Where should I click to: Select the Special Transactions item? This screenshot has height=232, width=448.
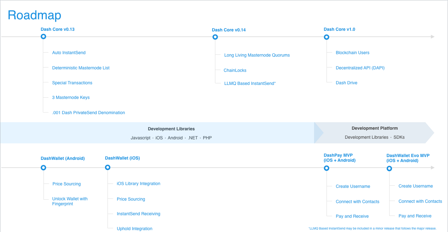(72, 83)
